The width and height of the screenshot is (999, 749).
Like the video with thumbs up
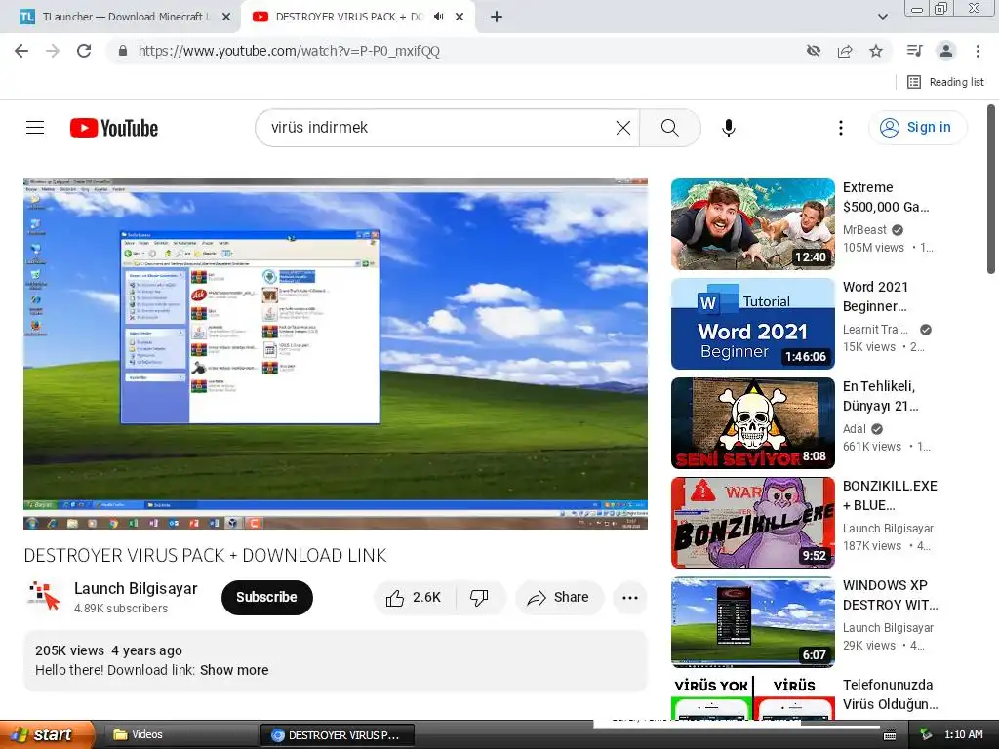tap(414, 598)
